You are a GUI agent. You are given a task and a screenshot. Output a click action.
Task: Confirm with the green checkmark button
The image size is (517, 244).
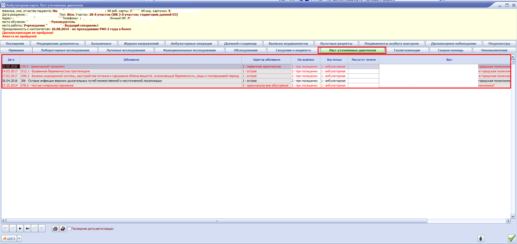(x=511, y=238)
